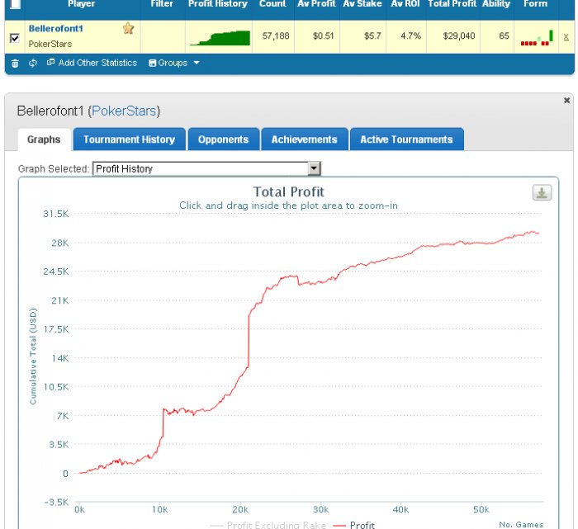Close the Bellerofont1 details panel
The width and height of the screenshot is (578, 529).
(566, 100)
